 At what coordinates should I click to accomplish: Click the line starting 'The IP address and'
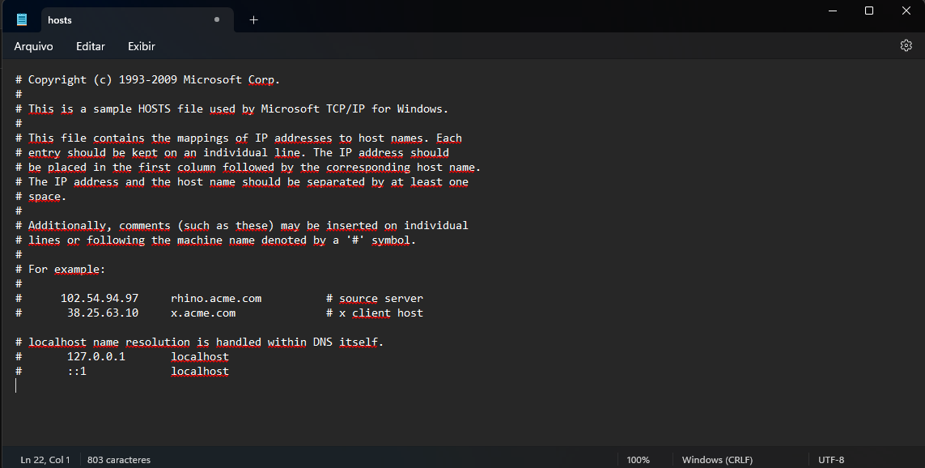click(x=242, y=181)
